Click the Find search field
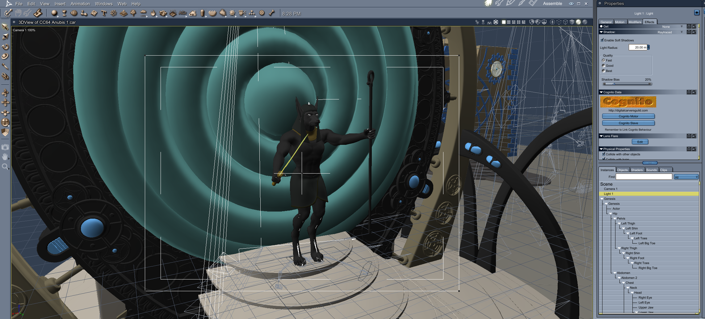Image resolution: width=705 pixels, height=319 pixels. (x=644, y=177)
